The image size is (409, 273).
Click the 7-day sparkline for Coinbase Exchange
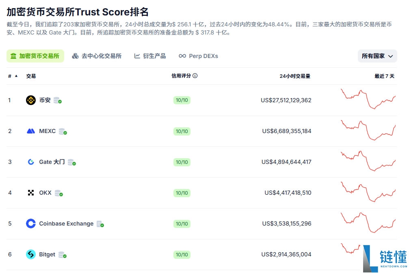[x=368, y=222]
